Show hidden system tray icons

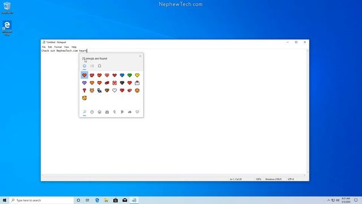(329, 200)
